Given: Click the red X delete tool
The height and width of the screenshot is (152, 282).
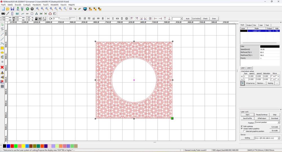Looking at the screenshot, I should (x=2, y=67).
